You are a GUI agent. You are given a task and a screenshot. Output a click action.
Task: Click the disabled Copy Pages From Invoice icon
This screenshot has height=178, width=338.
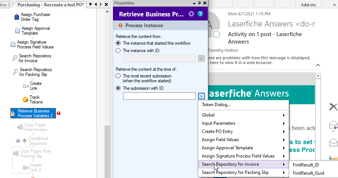point(20,127)
